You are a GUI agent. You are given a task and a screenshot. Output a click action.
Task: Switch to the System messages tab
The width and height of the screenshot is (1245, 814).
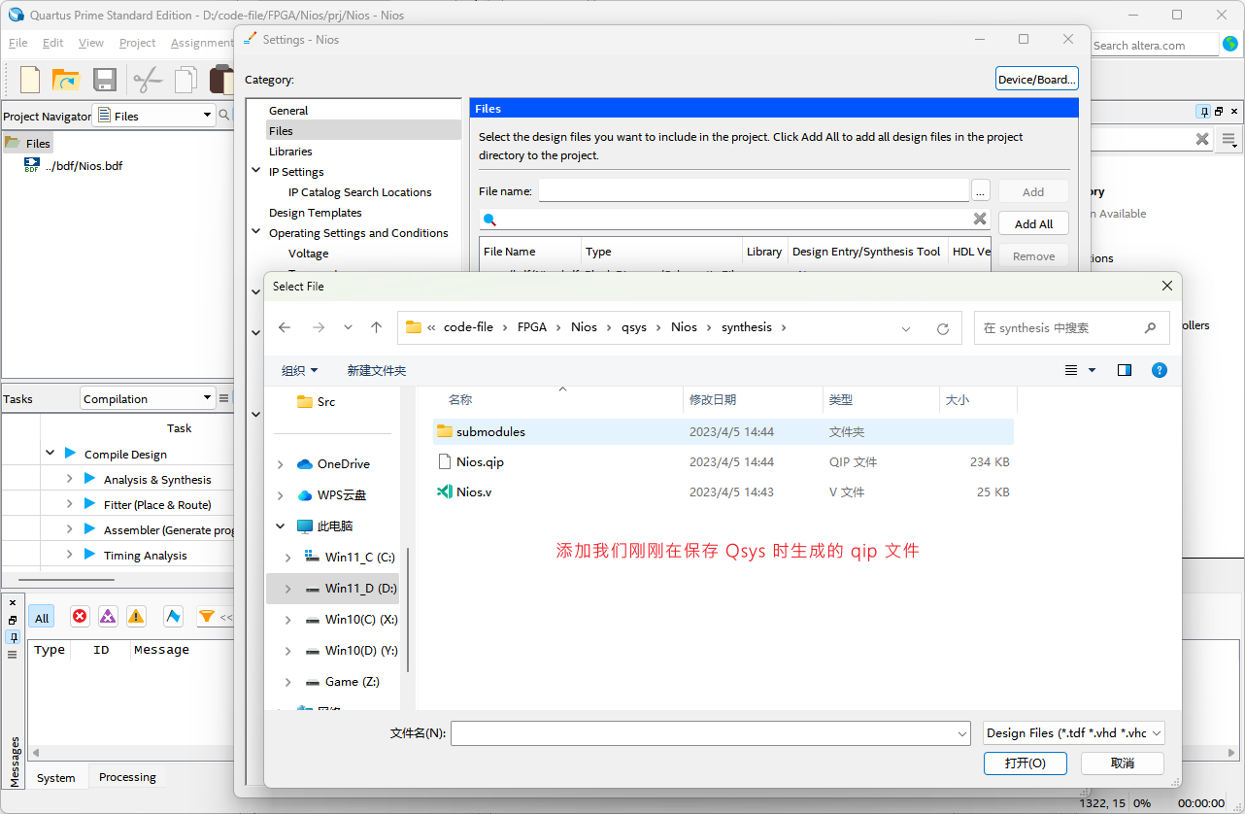click(x=56, y=777)
